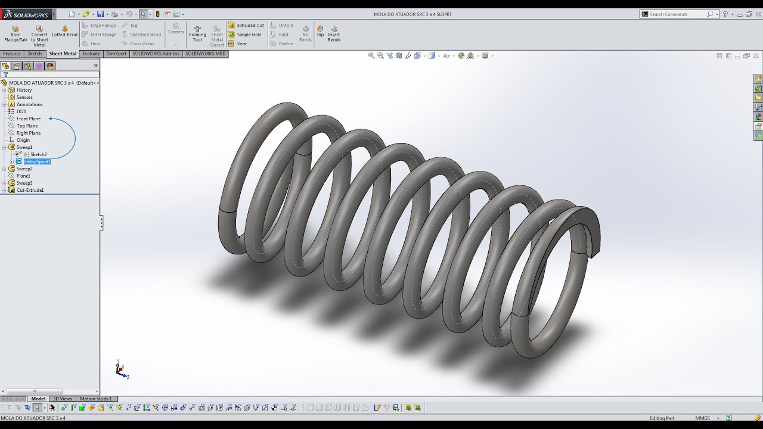Click the Base Flange/Tab tool
This screenshot has width=763, height=429.
[x=15, y=33]
